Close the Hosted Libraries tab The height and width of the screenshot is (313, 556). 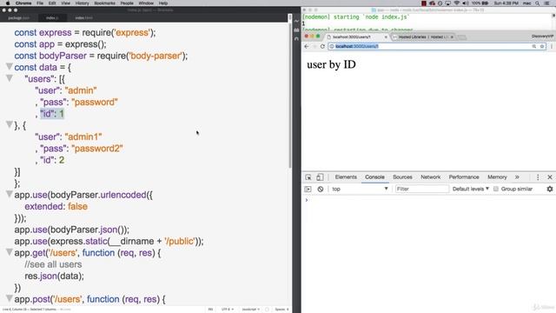pyautogui.click(x=452, y=37)
